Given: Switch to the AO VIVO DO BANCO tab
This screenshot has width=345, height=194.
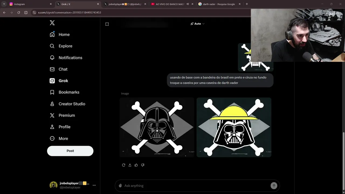Looking at the screenshot, I should 172,4.
